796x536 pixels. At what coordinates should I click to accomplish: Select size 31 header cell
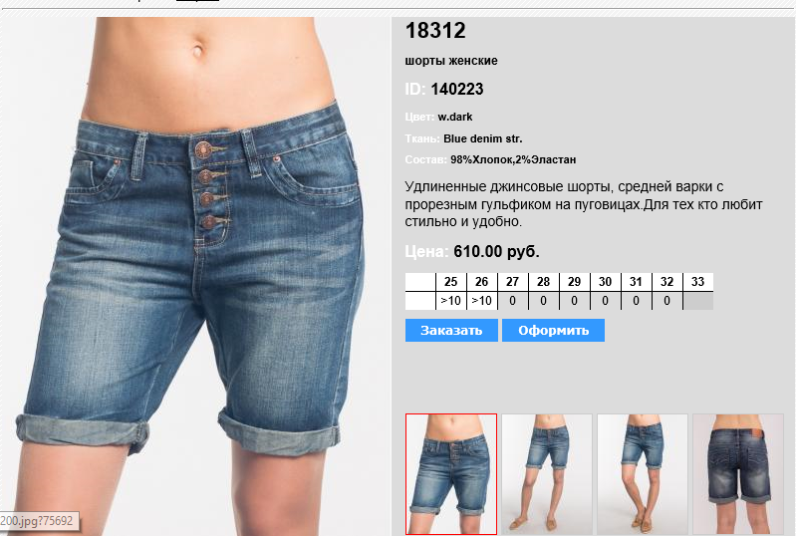click(x=636, y=282)
